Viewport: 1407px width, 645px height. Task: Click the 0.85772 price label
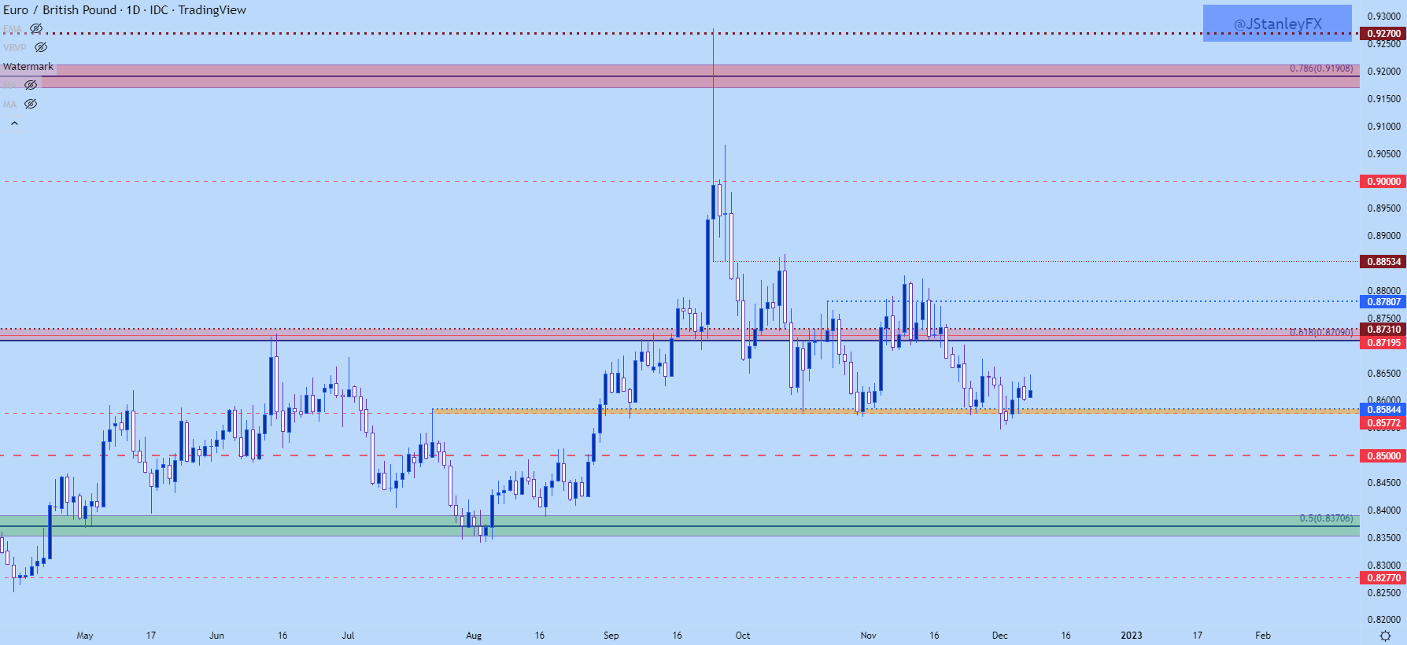1383,423
